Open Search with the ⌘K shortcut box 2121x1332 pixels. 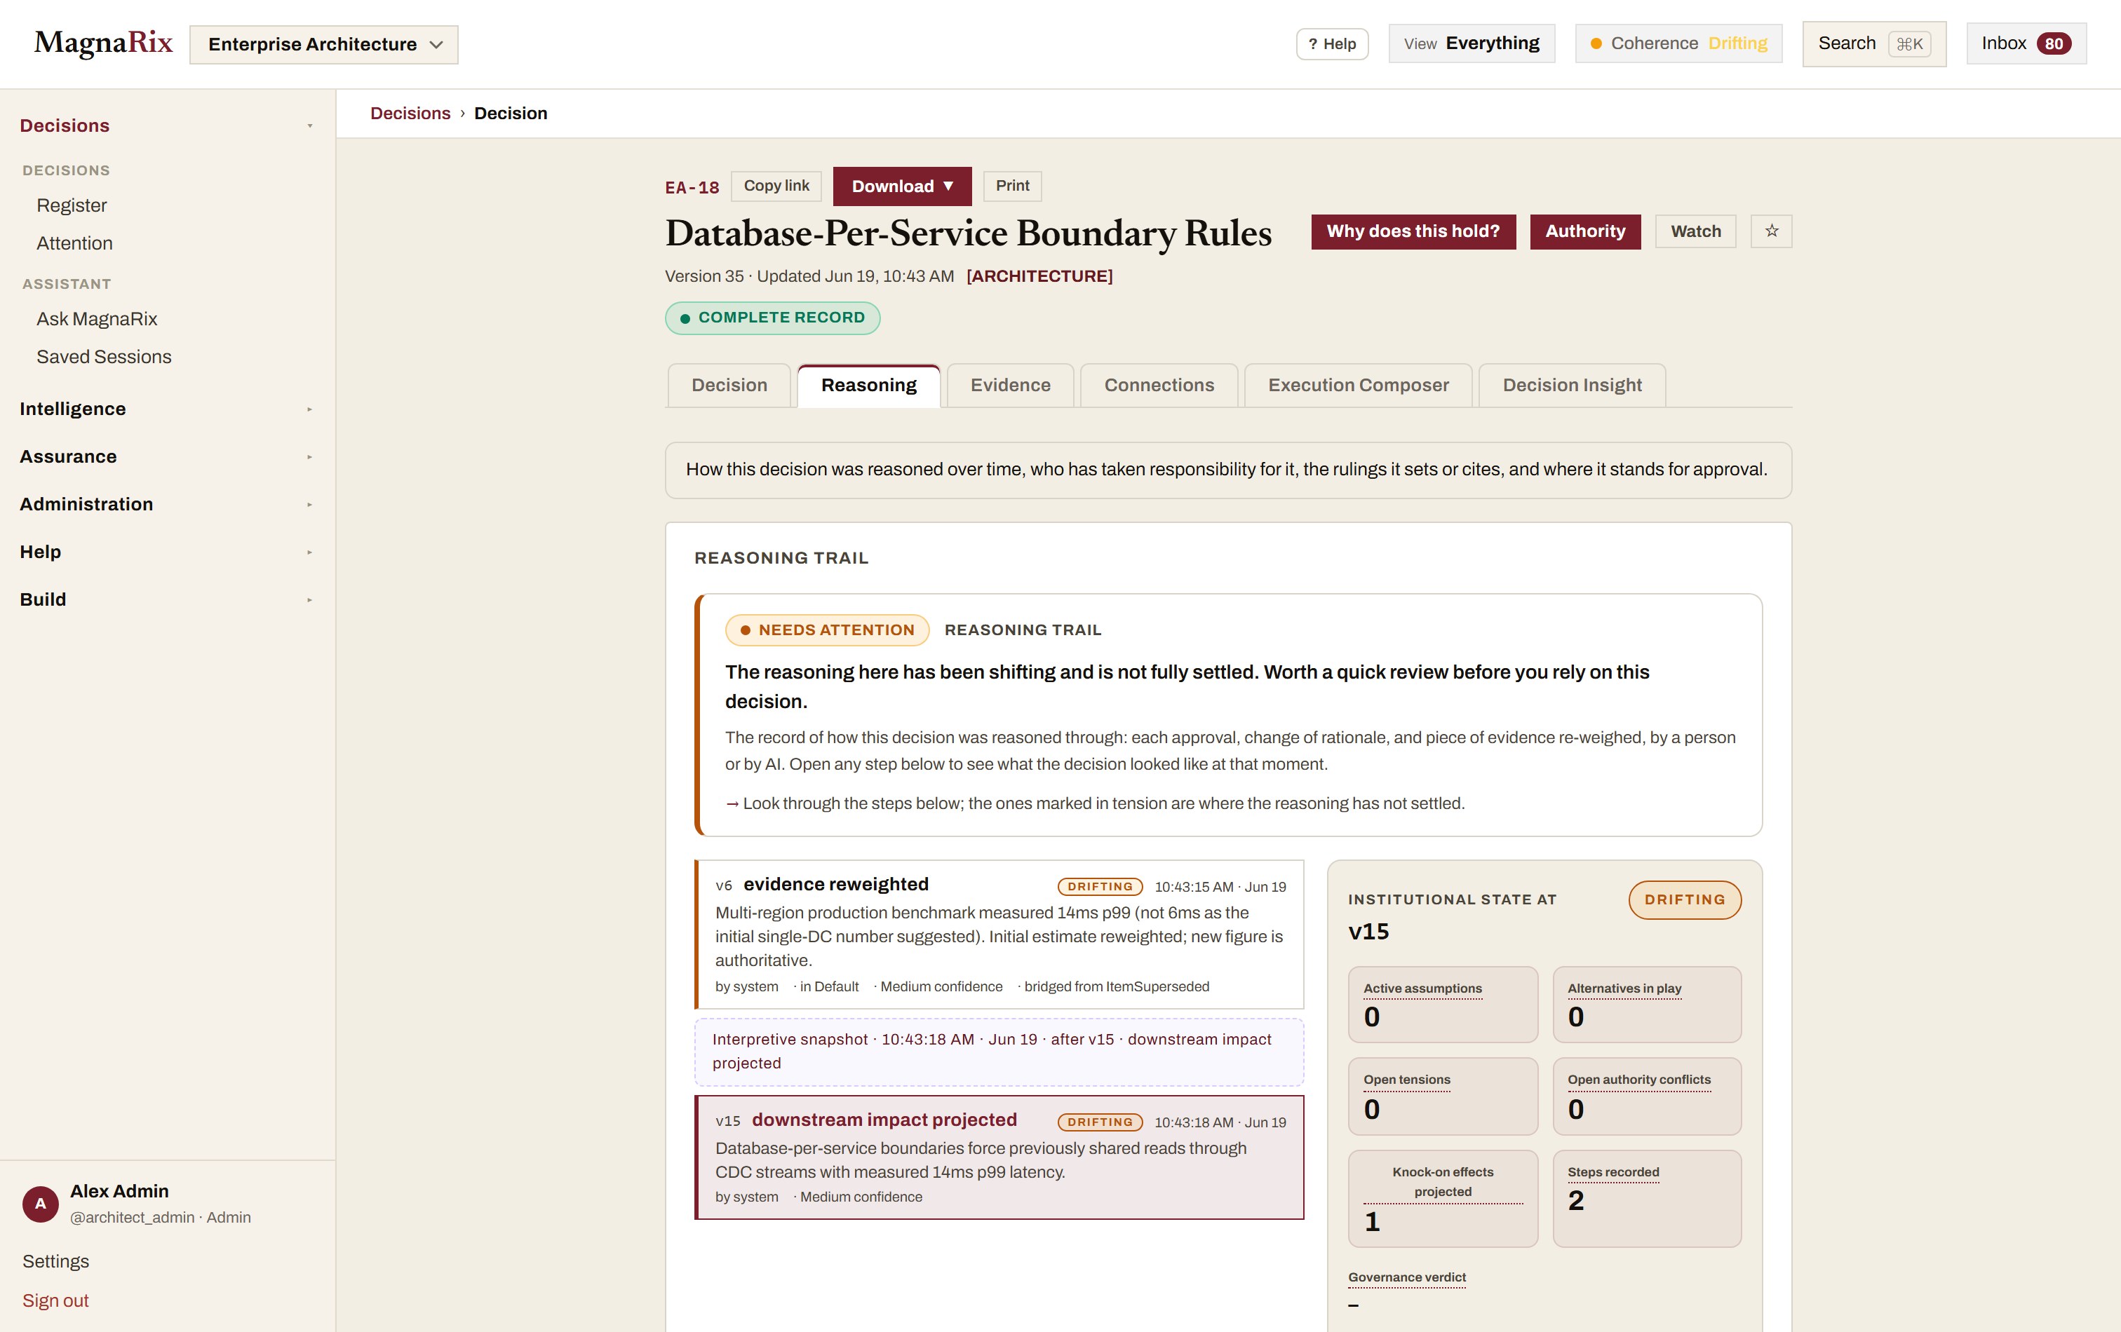(x=1873, y=44)
